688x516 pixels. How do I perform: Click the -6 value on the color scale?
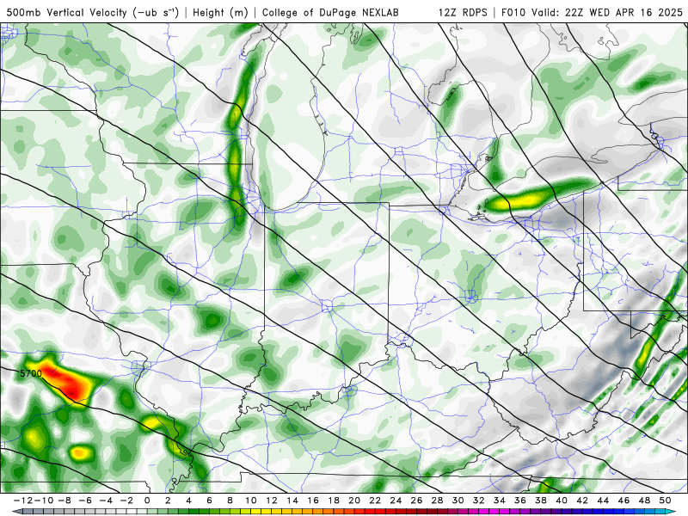tap(84, 501)
